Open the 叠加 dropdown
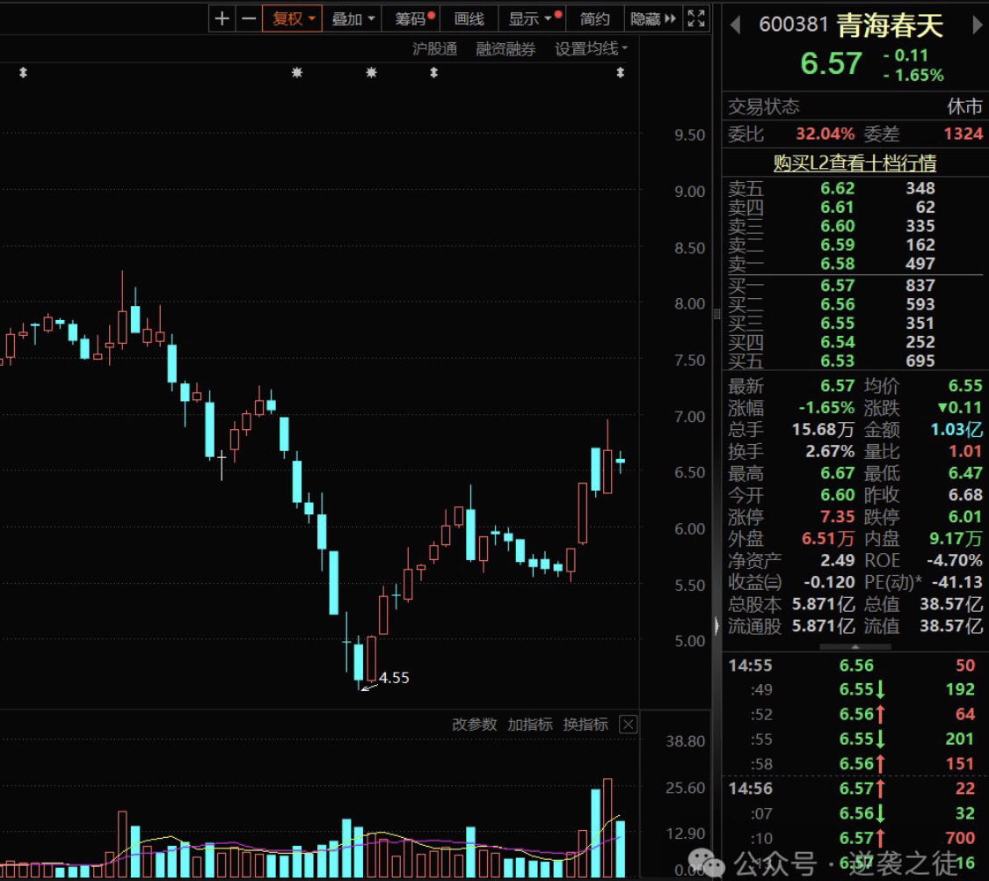Viewport: 989px width, 881px height. click(x=353, y=19)
